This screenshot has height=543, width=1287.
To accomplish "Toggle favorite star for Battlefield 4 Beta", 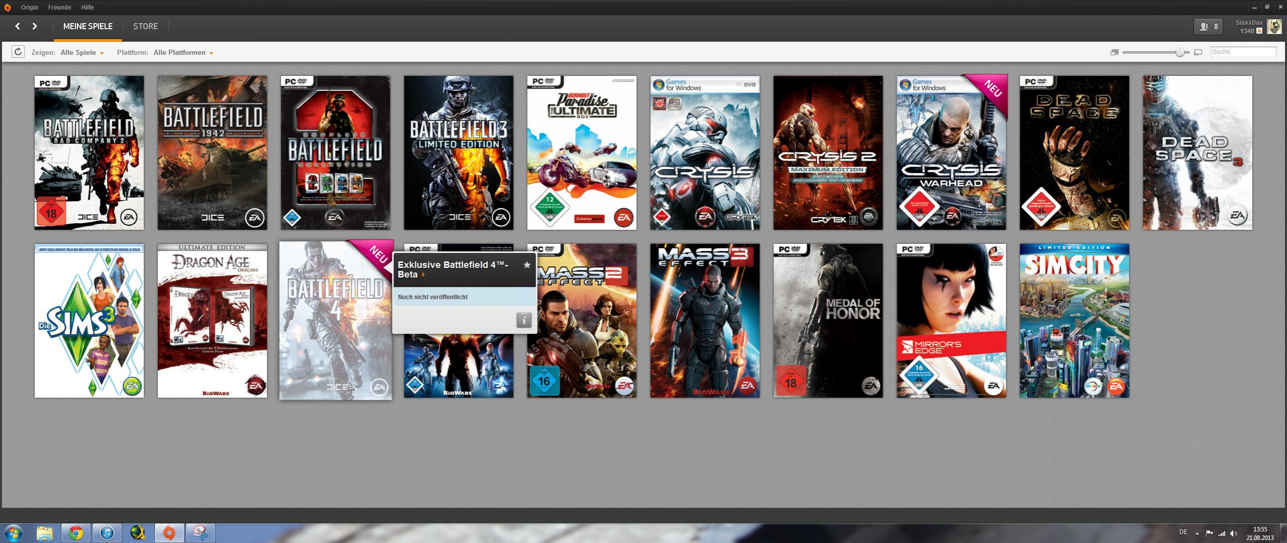I will point(527,265).
